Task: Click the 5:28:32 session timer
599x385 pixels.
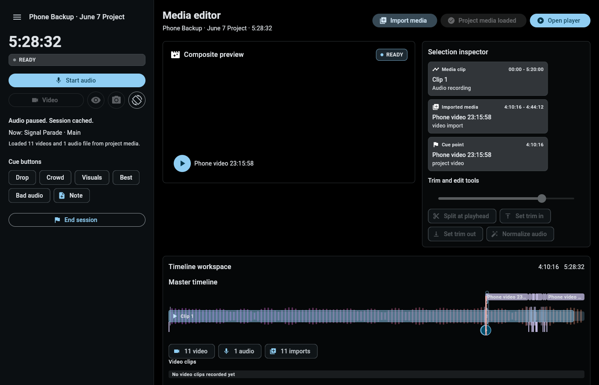Action: coord(35,41)
